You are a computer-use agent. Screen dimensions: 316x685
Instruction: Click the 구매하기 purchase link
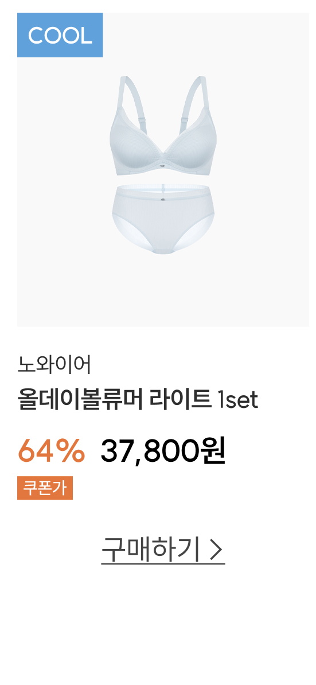(151, 550)
